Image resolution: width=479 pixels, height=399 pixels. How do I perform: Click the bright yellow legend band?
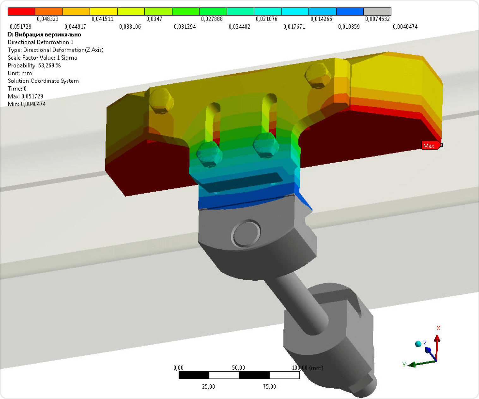click(x=104, y=11)
